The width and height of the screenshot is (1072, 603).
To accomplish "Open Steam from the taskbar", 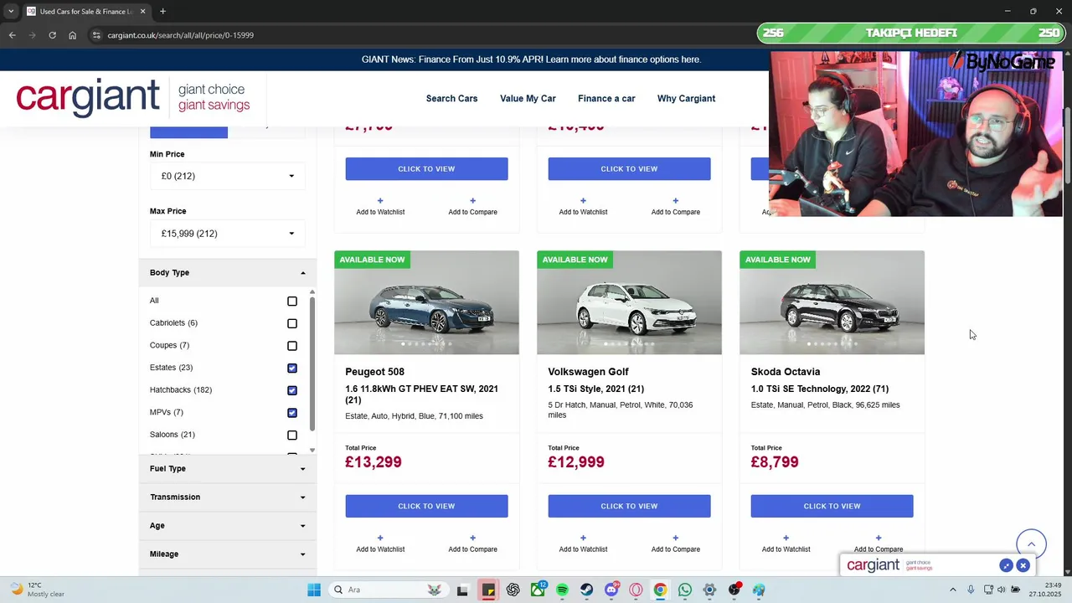I will pyautogui.click(x=586, y=590).
